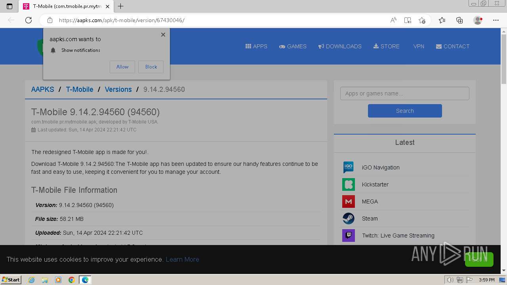Open the tab actions menu icon
The image size is (507, 285).
pos(10,6)
